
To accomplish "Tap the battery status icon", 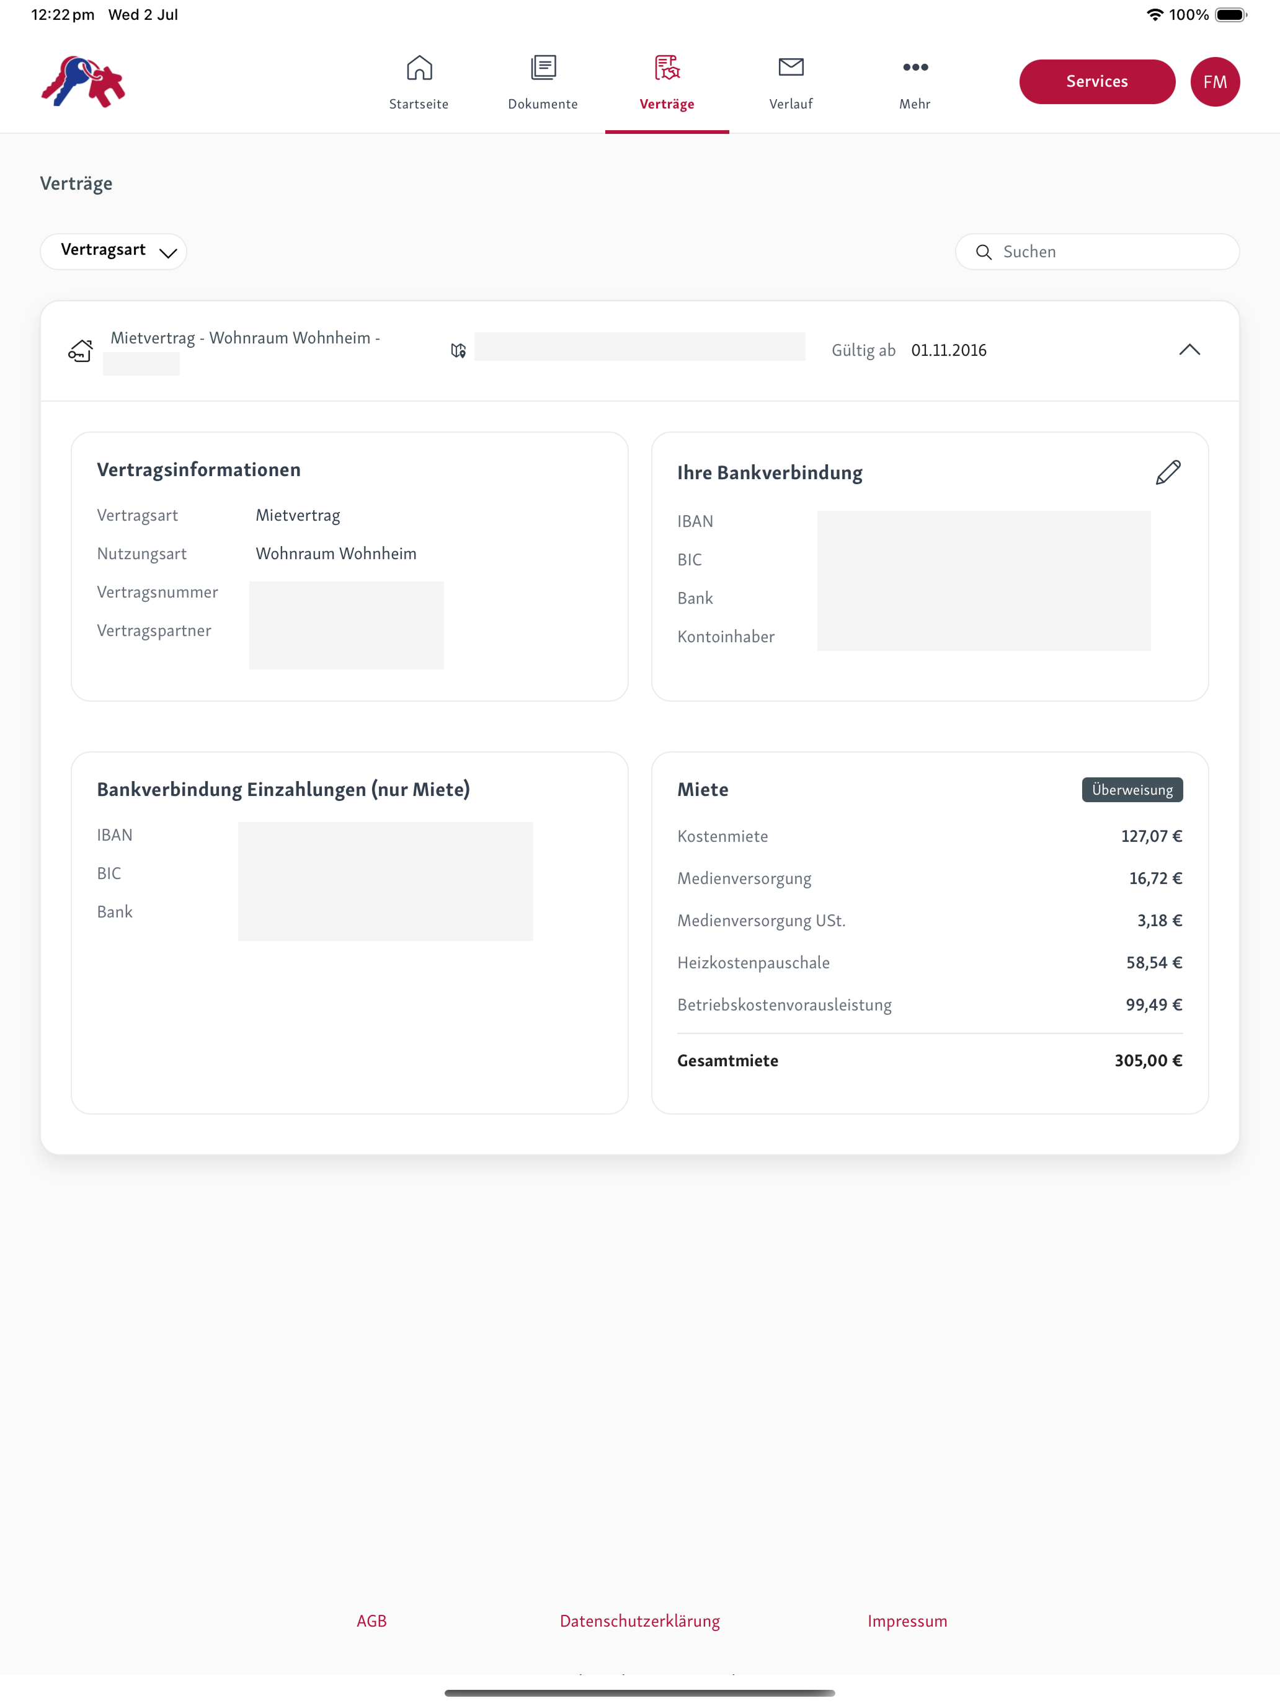I will 1230,15.
